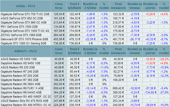Select PNY GeForce GTX 1050 2GB name

coord(19,27)
